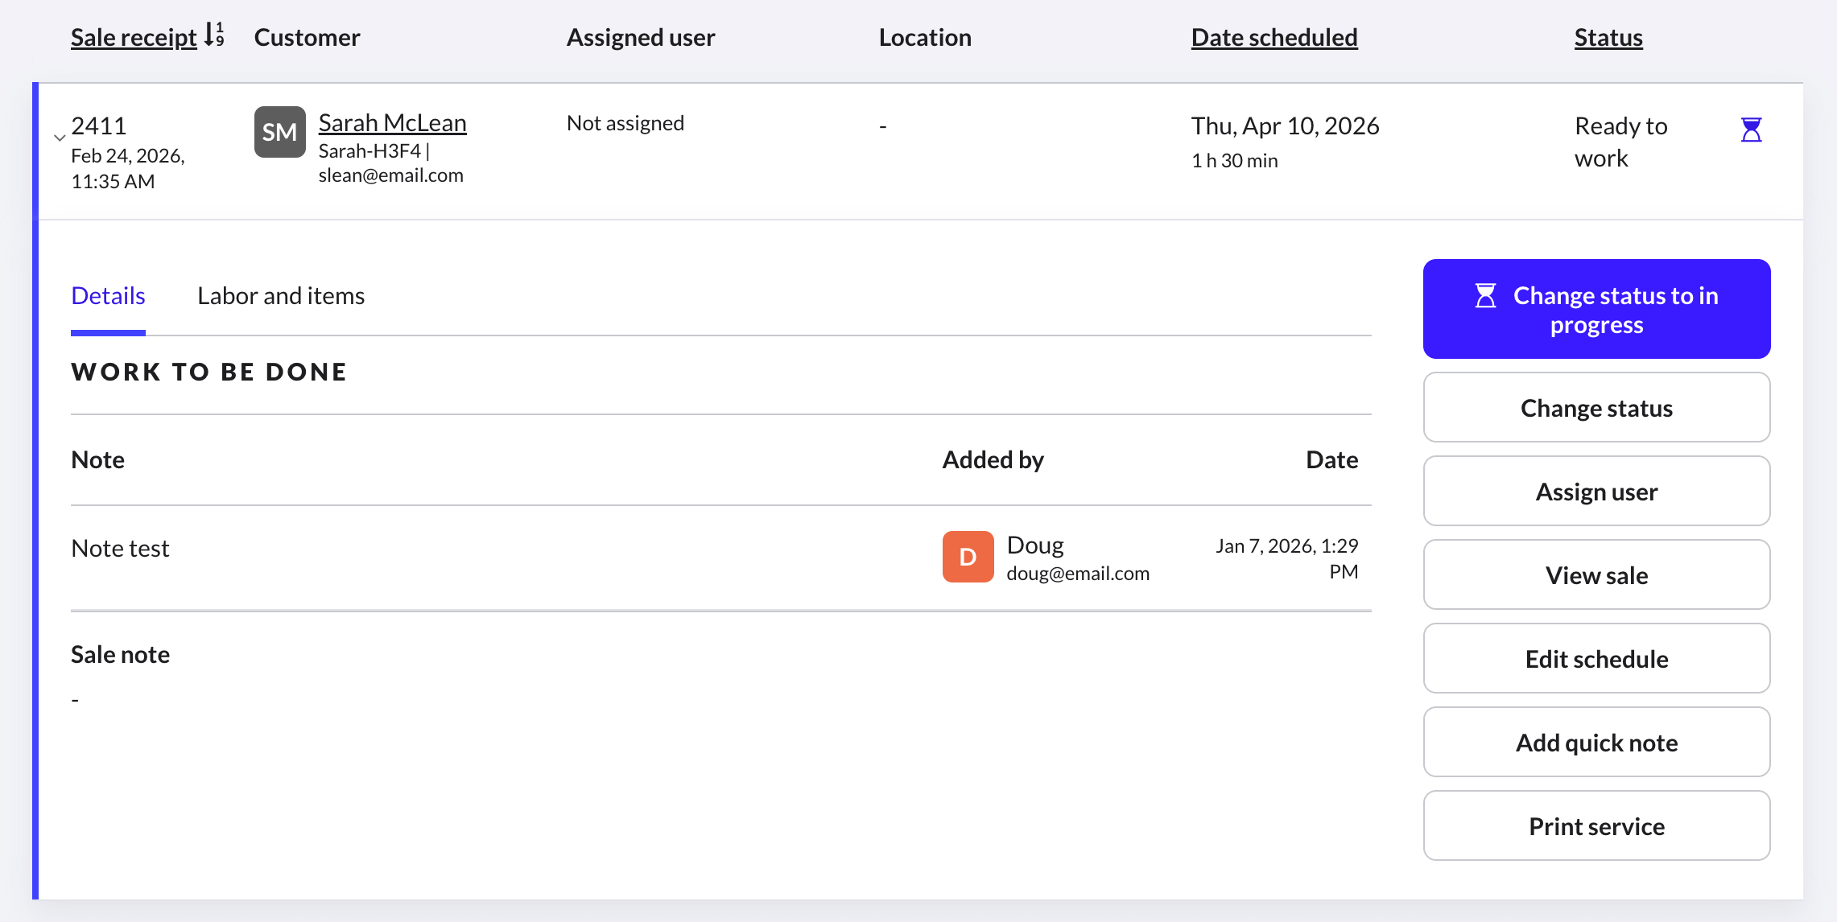Click the Note test entry

click(120, 549)
